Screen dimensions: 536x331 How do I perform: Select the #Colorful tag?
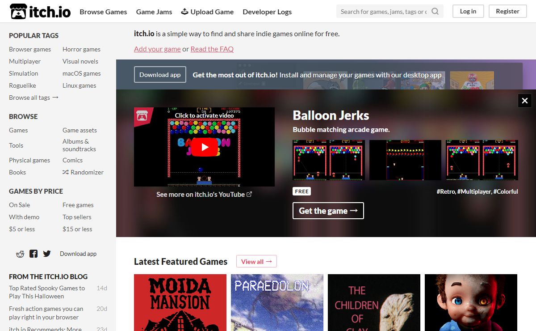506,191
